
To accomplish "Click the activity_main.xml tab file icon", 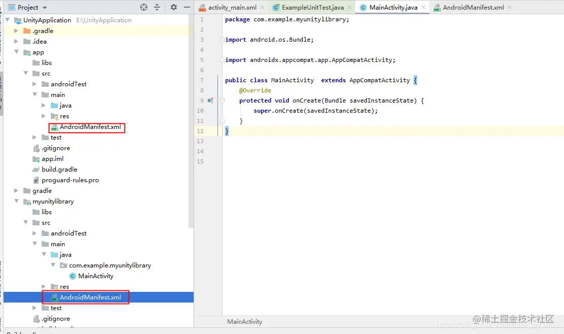I will coord(202,8).
